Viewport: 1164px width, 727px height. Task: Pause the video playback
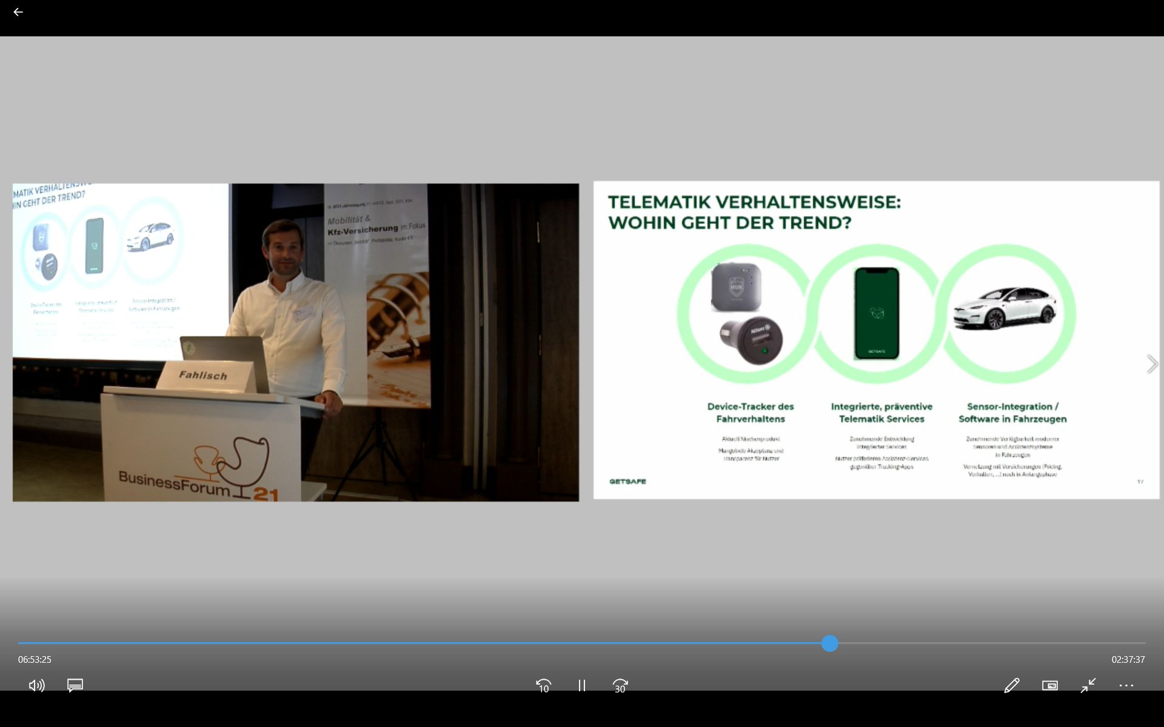click(582, 685)
